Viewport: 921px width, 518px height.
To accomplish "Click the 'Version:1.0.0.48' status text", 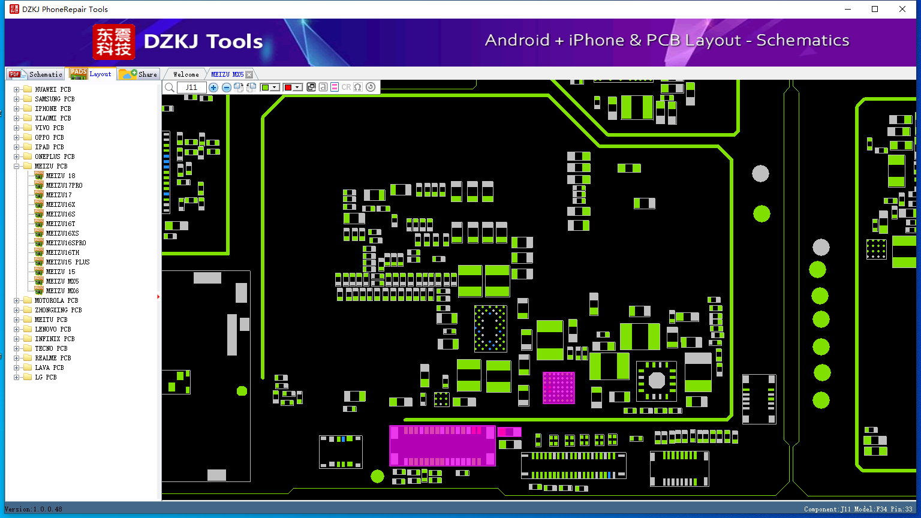I will (33, 509).
